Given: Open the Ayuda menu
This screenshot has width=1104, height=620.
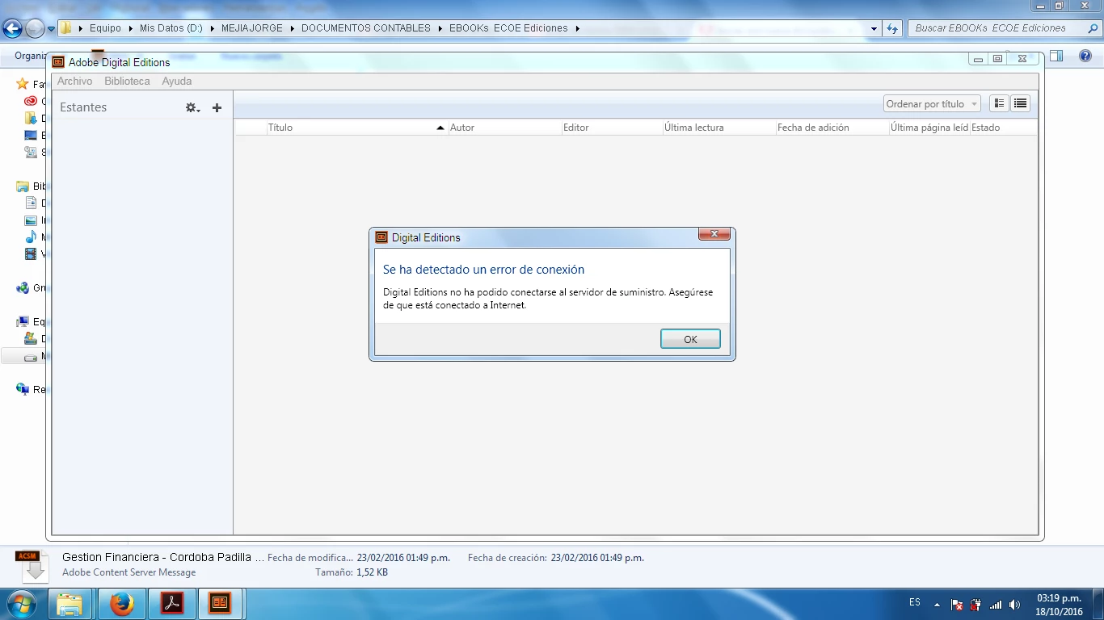Looking at the screenshot, I should [x=177, y=81].
